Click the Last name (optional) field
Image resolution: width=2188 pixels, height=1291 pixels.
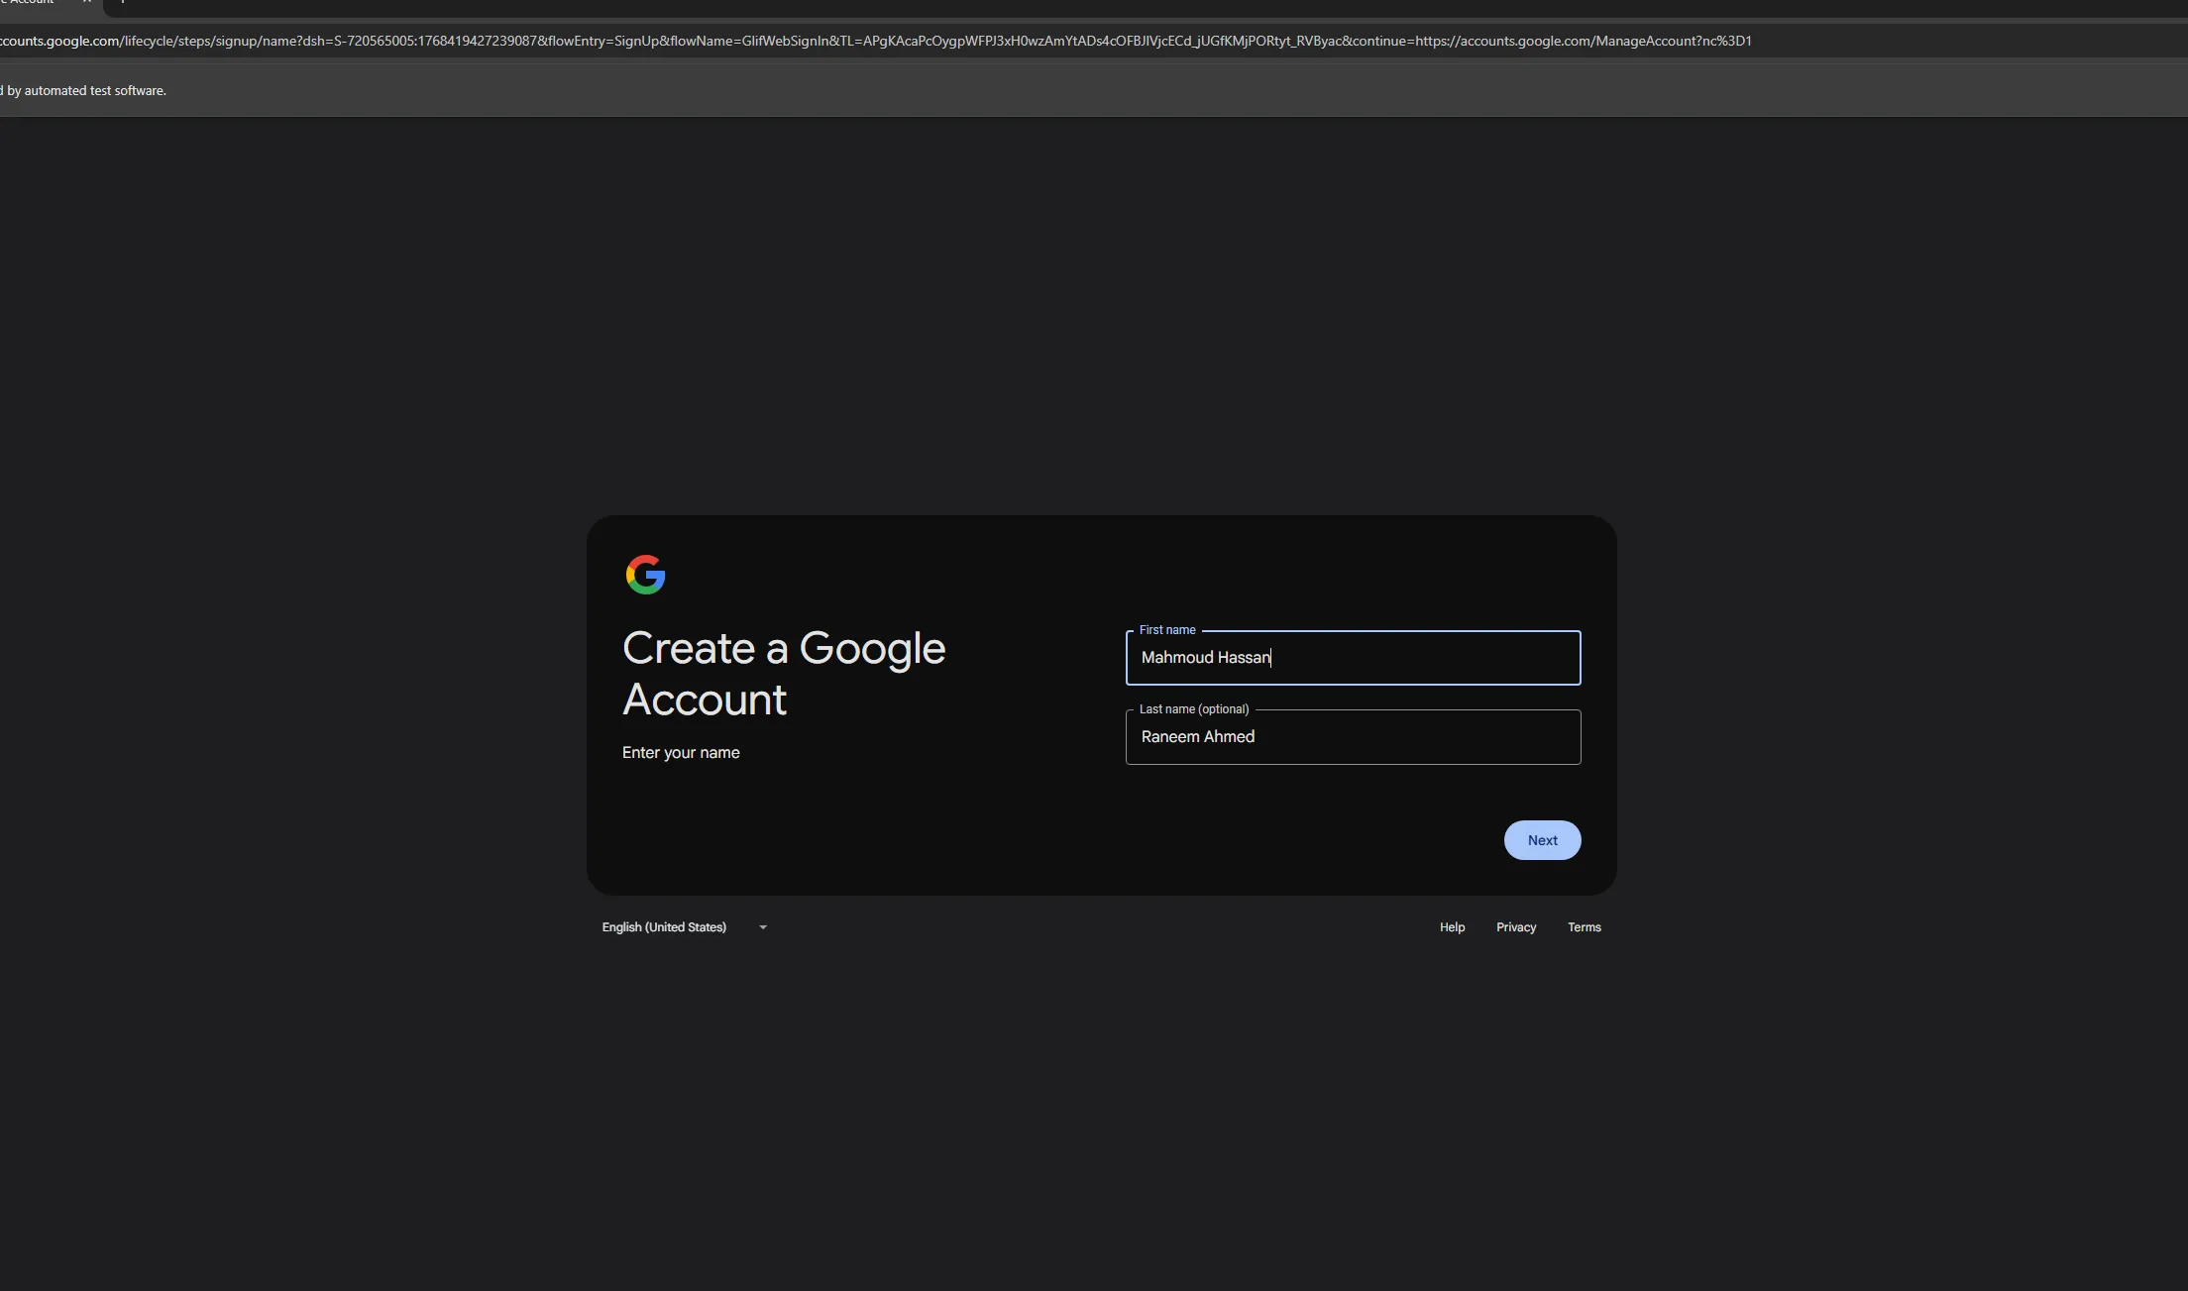(x=1353, y=737)
